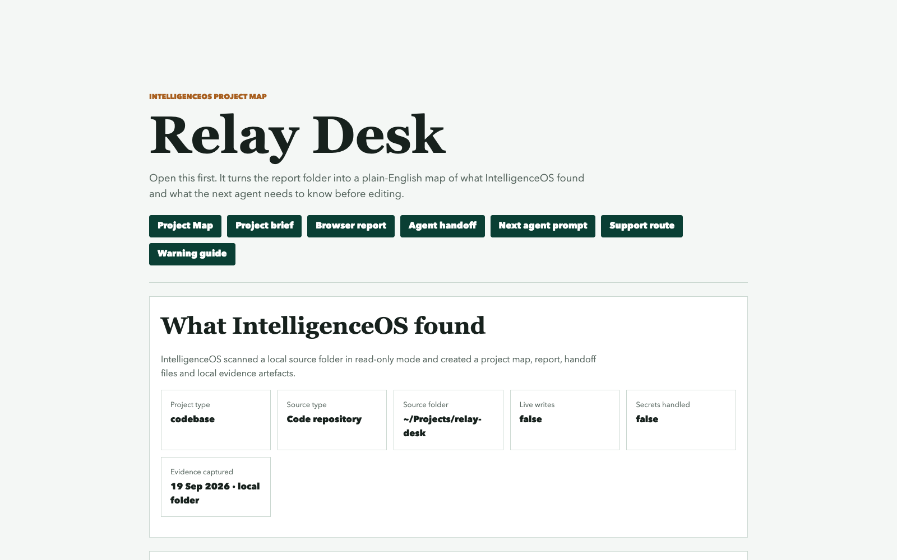Open the Support route link
Viewport: 897px width, 560px height.
(642, 226)
